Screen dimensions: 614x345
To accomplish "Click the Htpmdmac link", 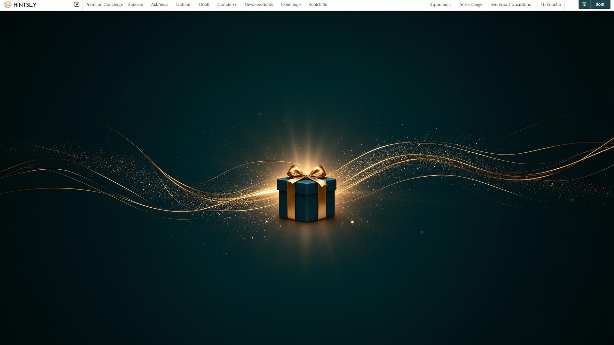I will (440, 4).
